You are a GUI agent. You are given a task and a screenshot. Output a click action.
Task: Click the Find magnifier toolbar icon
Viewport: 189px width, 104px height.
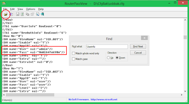pyautogui.click(x=38, y=14)
